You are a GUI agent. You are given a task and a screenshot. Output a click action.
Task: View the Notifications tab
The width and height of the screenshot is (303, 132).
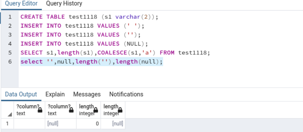[x=126, y=94]
